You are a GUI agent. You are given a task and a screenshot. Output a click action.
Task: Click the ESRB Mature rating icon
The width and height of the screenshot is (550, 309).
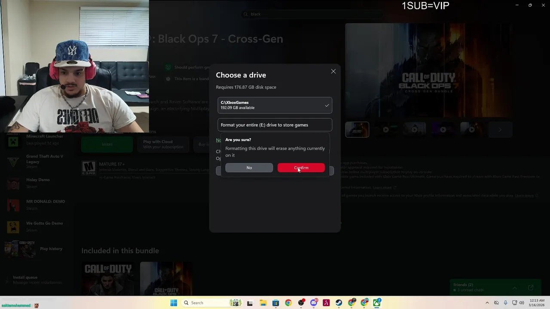89,168
